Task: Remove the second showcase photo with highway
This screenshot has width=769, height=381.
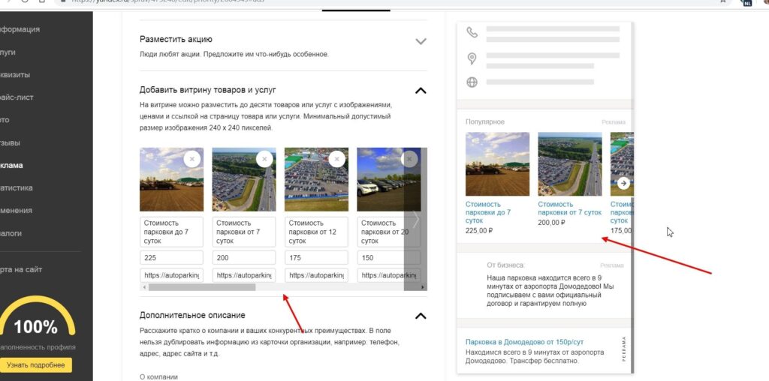Action: [x=264, y=159]
